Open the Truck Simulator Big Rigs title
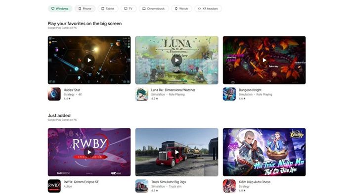This screenshot has width=346, height=194. (x=169, y=182)
